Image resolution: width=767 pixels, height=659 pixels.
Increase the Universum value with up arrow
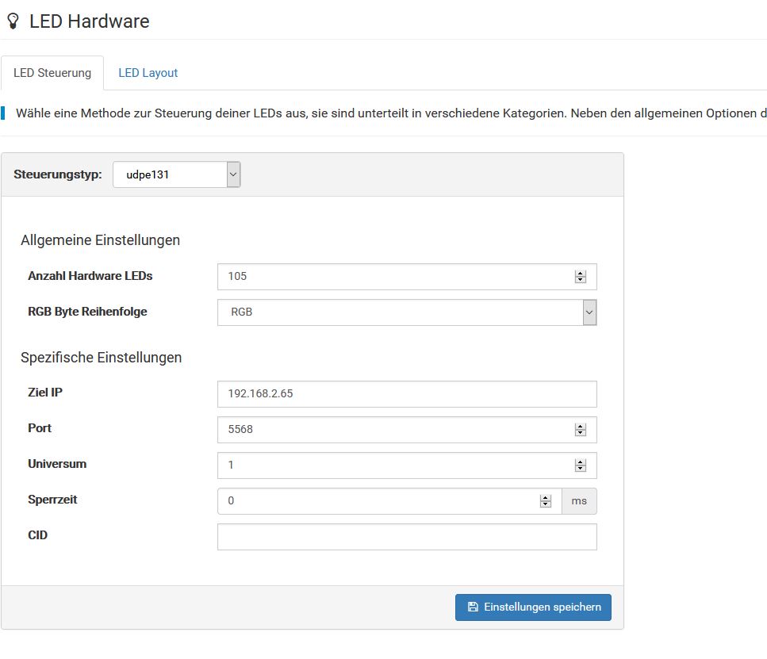point(580,462)
